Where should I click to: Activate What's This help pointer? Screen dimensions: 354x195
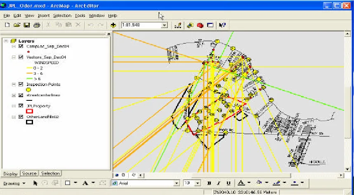222,25
